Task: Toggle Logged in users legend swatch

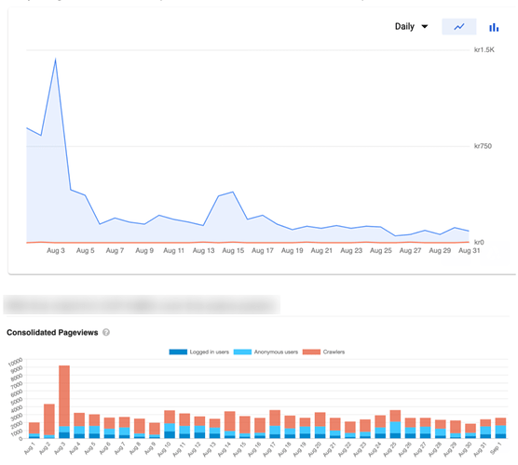Action: (x=178, y=352)
